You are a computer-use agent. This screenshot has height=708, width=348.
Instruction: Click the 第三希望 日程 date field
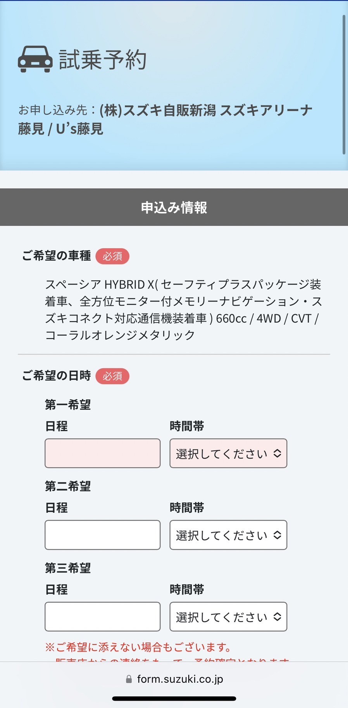[103, 617]
